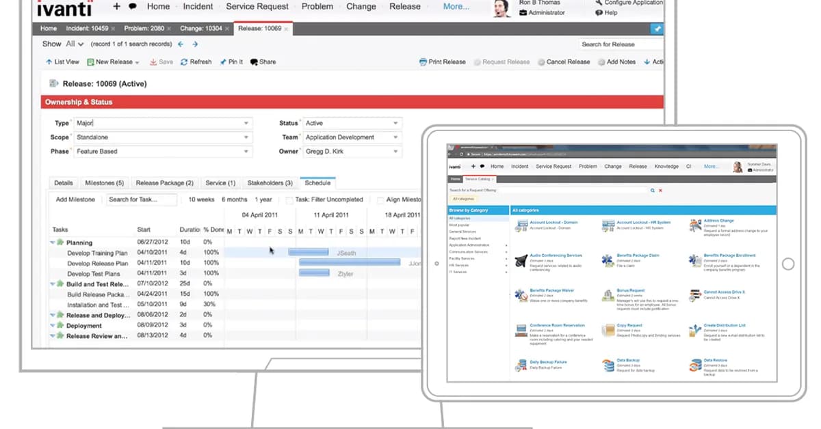Click Bonus Request icon on tablet
821x429 pixels.
(x=608, y=294)
